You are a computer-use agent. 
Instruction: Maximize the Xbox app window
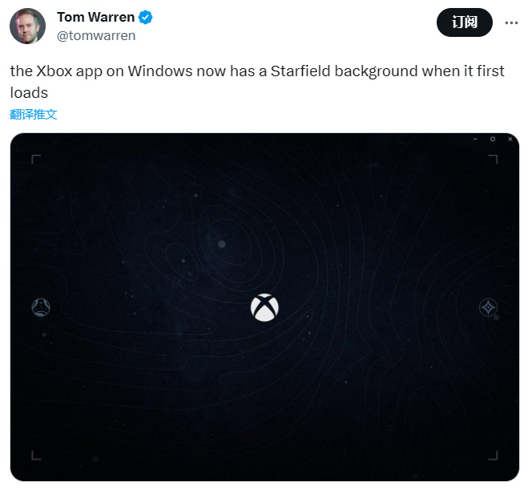pyautogui.click(x=493, y=139)
